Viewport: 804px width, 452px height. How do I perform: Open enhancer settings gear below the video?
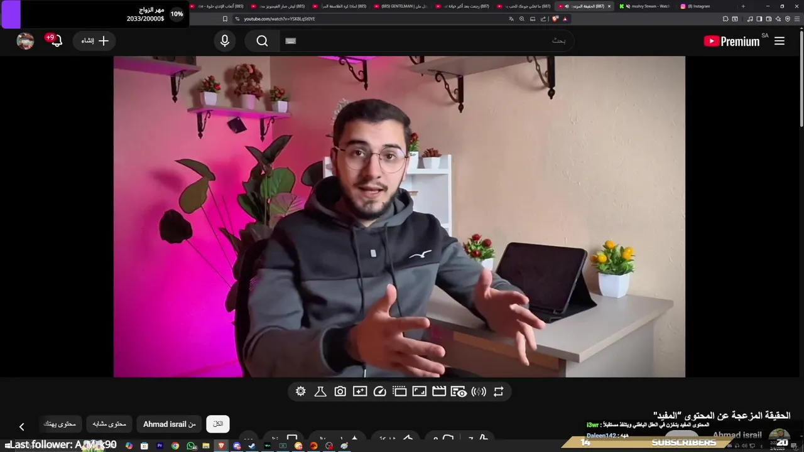pos(301,392)
